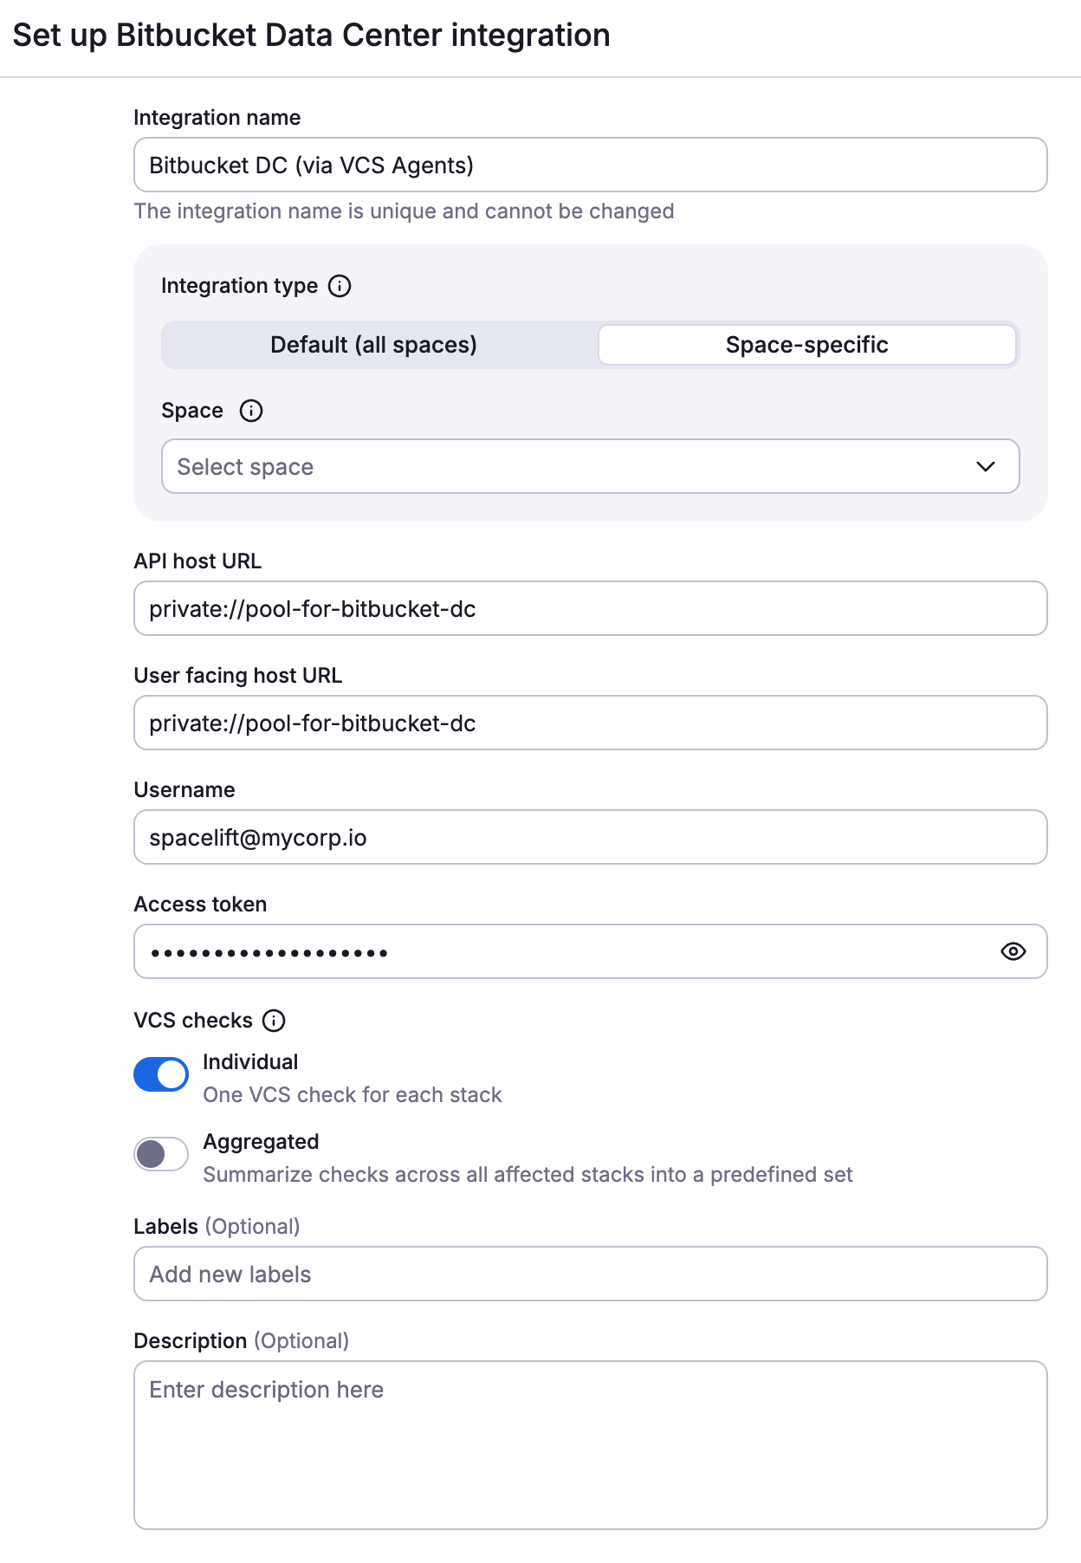
Task: Enable the Aggregated VCS checks toggle
Action: [160, 1153]
